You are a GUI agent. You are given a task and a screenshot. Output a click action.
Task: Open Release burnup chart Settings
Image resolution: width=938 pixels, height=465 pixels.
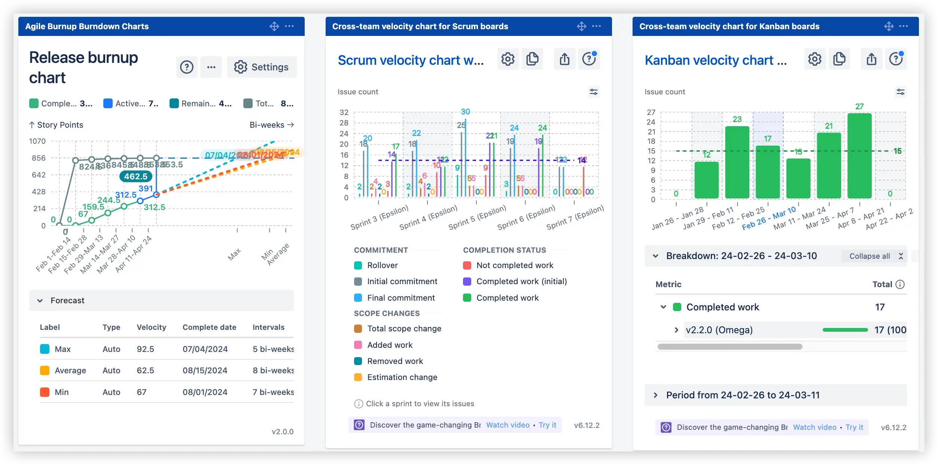[262, 67]
